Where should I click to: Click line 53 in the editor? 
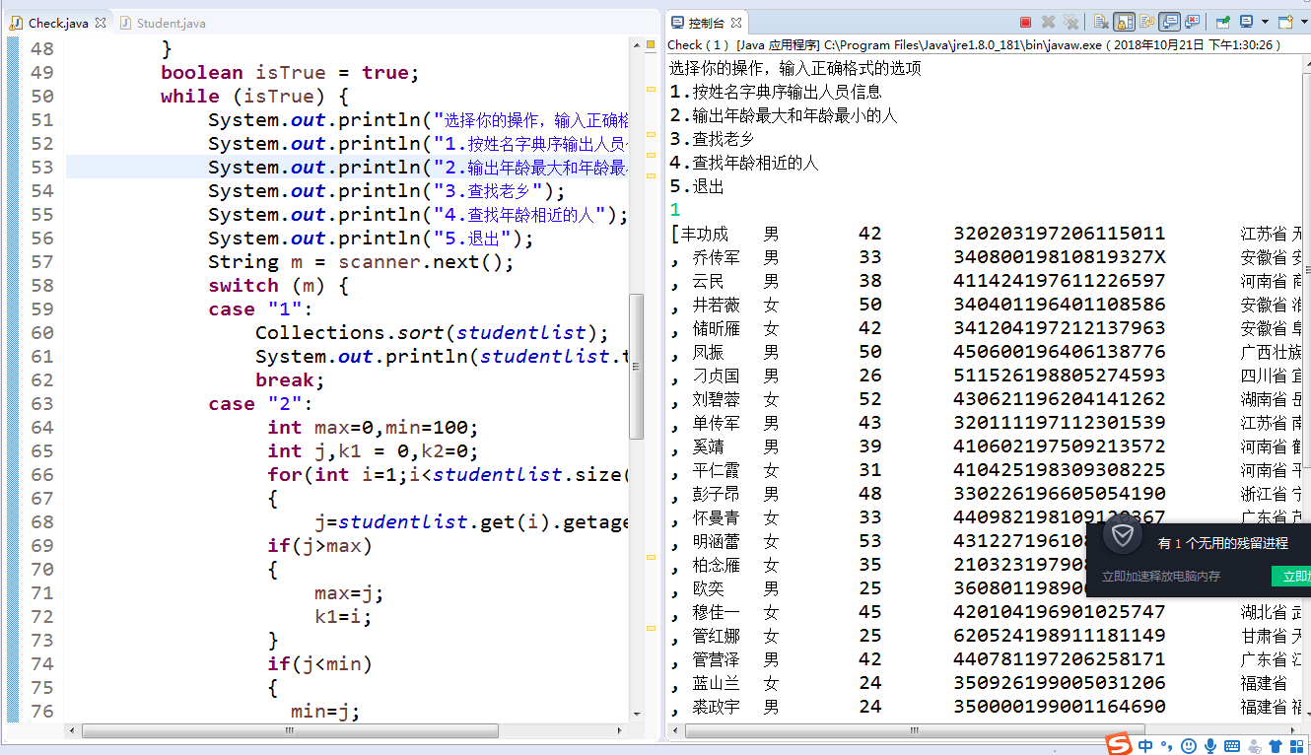pos(347,167)
